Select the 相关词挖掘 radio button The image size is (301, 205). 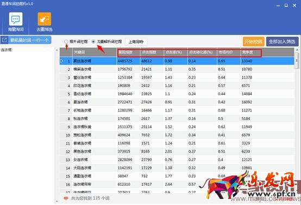pyautogui.click(x=66, y=42)
